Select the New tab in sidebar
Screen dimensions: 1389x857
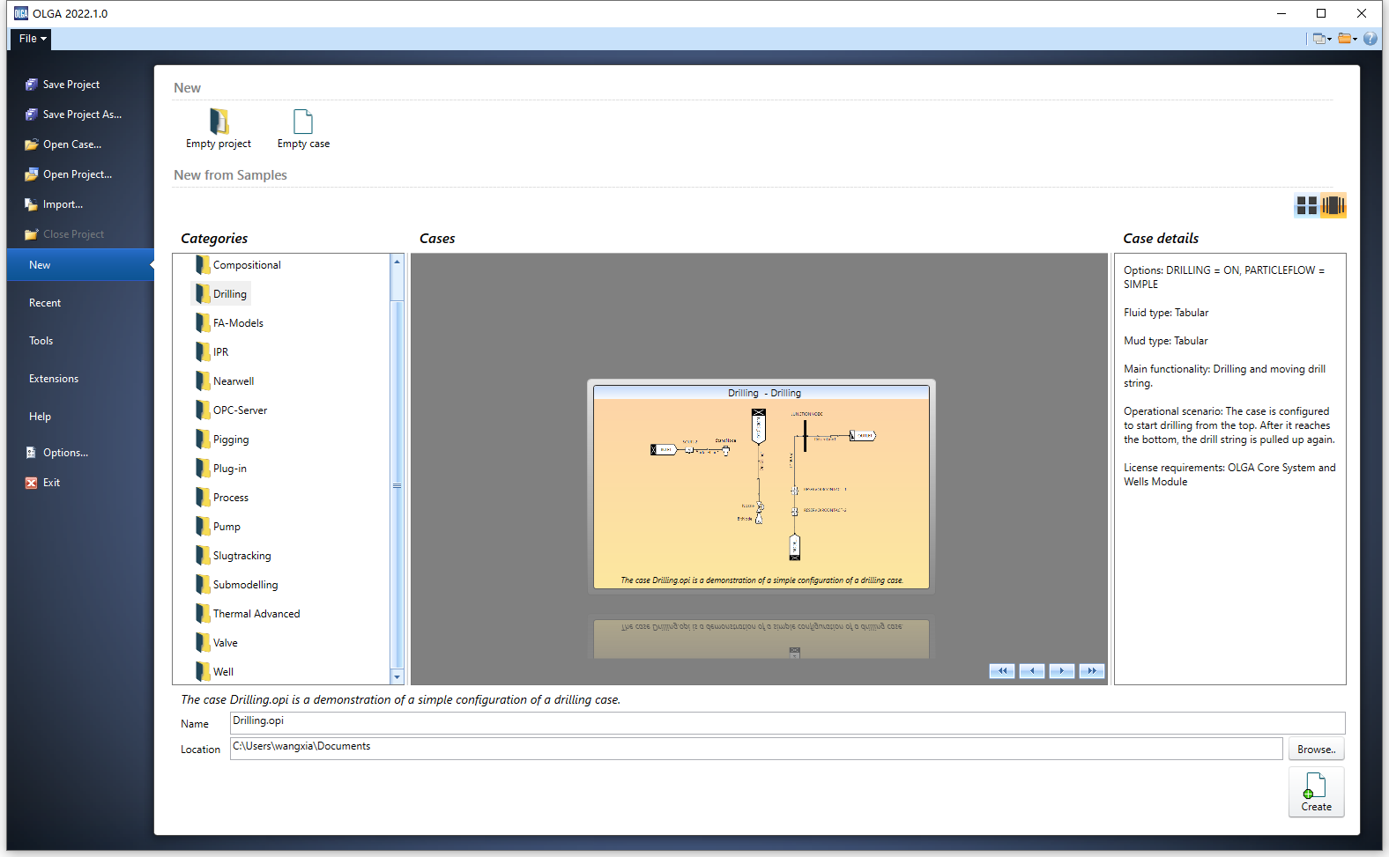click(80, 265)
